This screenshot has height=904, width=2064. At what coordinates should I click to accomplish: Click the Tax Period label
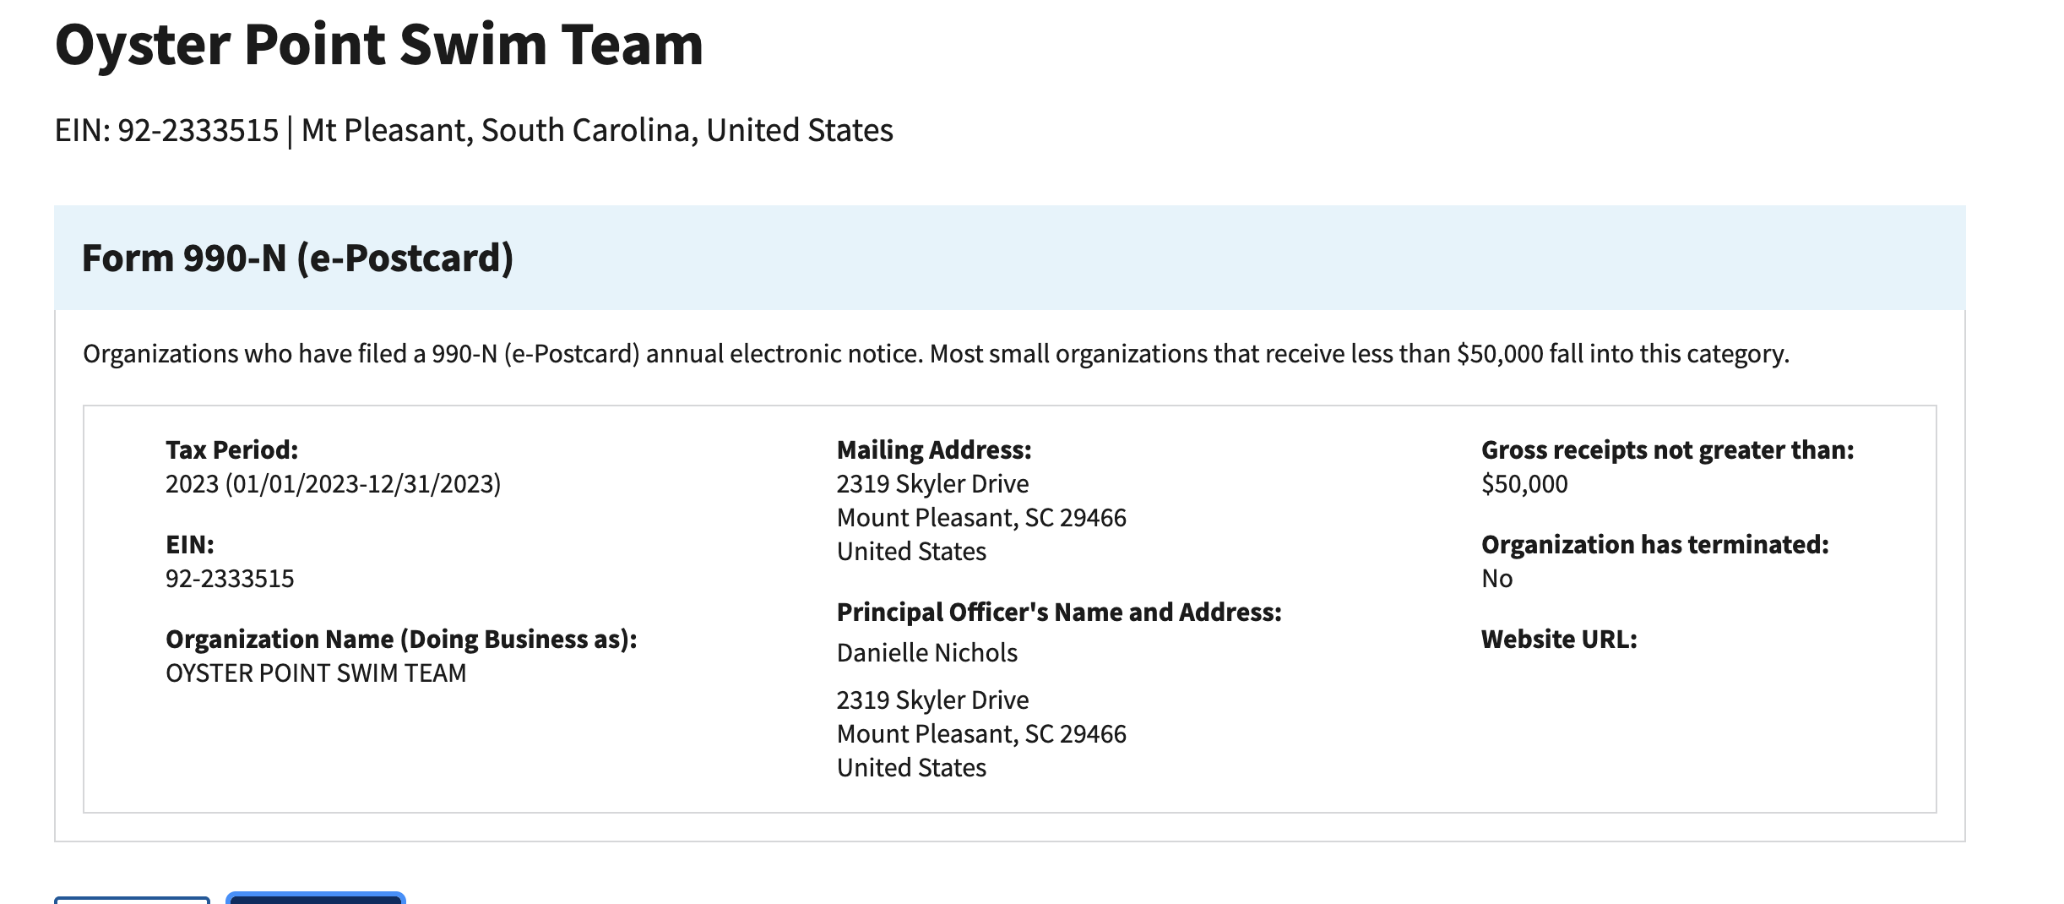point(231,449)
